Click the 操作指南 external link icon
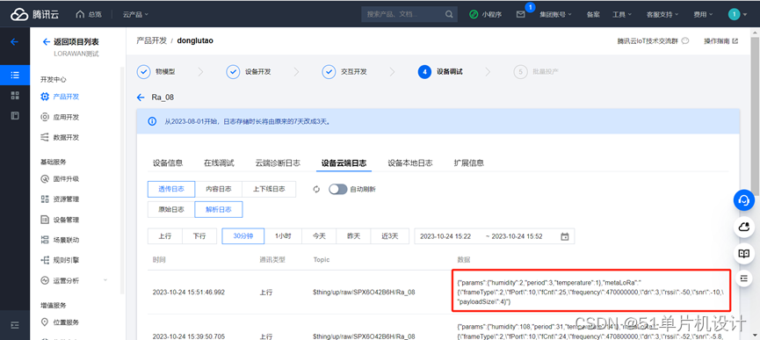Viewport: 760px width, 340px height. tap(735, 41)
